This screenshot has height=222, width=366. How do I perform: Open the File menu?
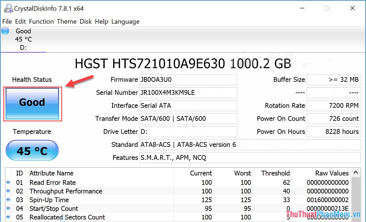pyautogui.click(x=7, y=21)
